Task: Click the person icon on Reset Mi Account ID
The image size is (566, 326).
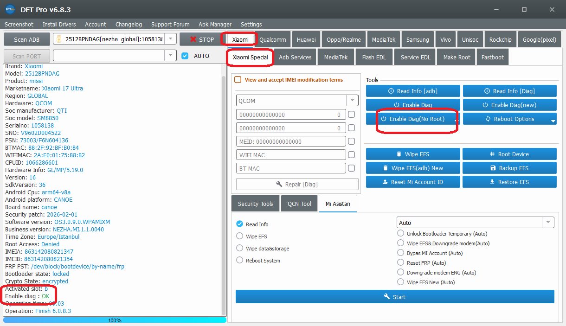Action: coord(385,182)
